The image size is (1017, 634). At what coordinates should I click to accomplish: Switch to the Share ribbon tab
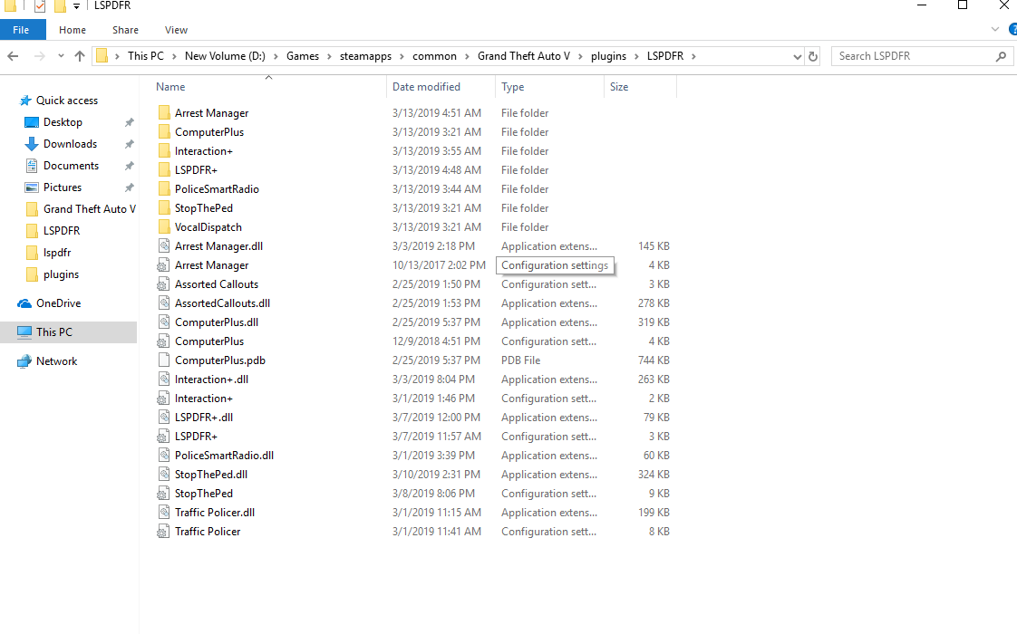[125, 30]
